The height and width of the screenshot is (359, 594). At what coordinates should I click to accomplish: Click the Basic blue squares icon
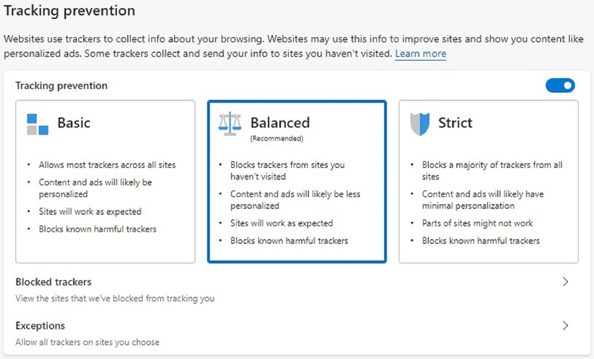pos(38,124)
